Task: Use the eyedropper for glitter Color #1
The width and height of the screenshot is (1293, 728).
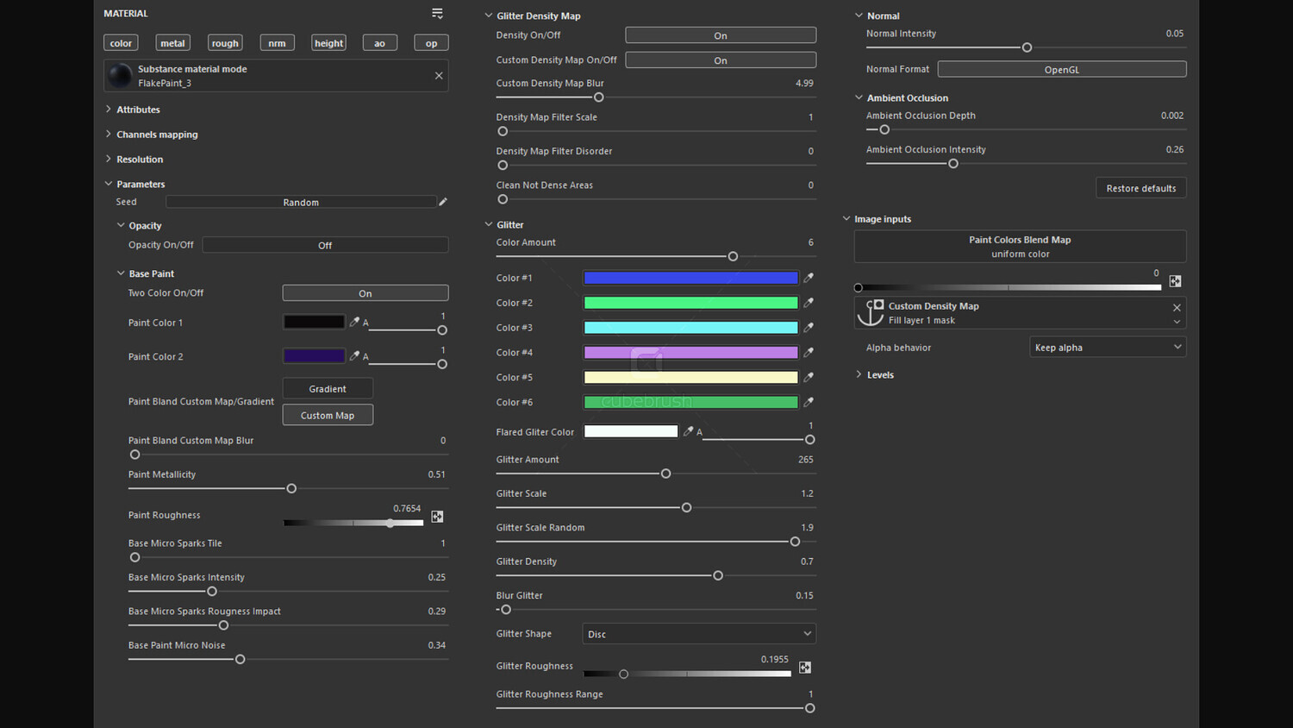Action: pyautogui.click(x=809, y=278)
